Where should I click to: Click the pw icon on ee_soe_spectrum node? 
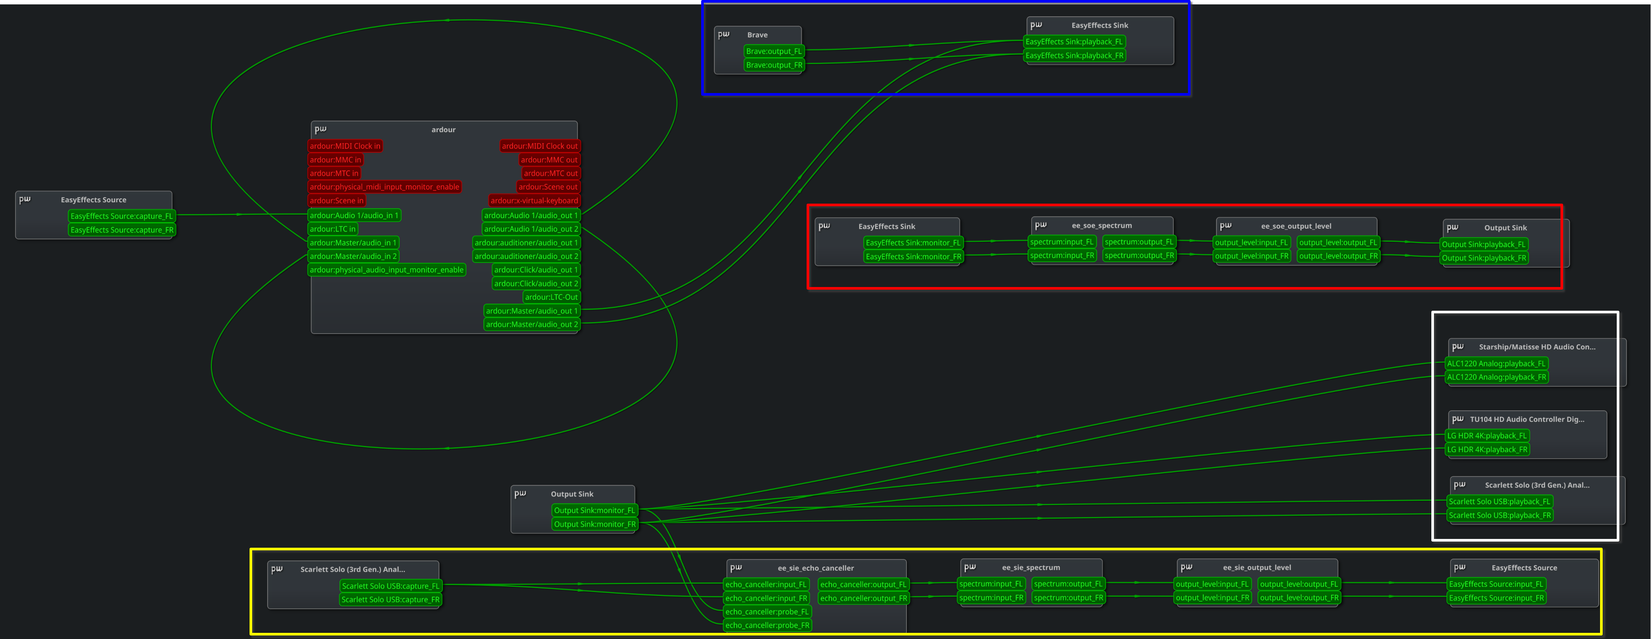(1041, 226)
